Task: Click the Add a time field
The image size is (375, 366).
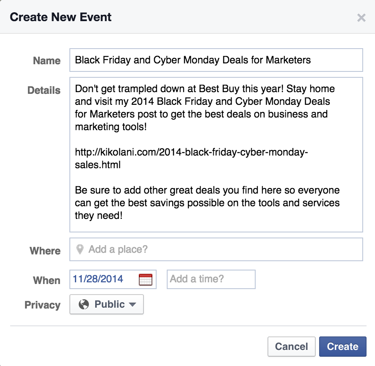Action: click(210, 279)
